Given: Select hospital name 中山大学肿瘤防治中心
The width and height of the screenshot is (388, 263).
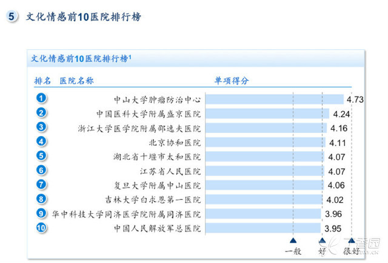Looking at the screenshot, I should pos(158,100).
